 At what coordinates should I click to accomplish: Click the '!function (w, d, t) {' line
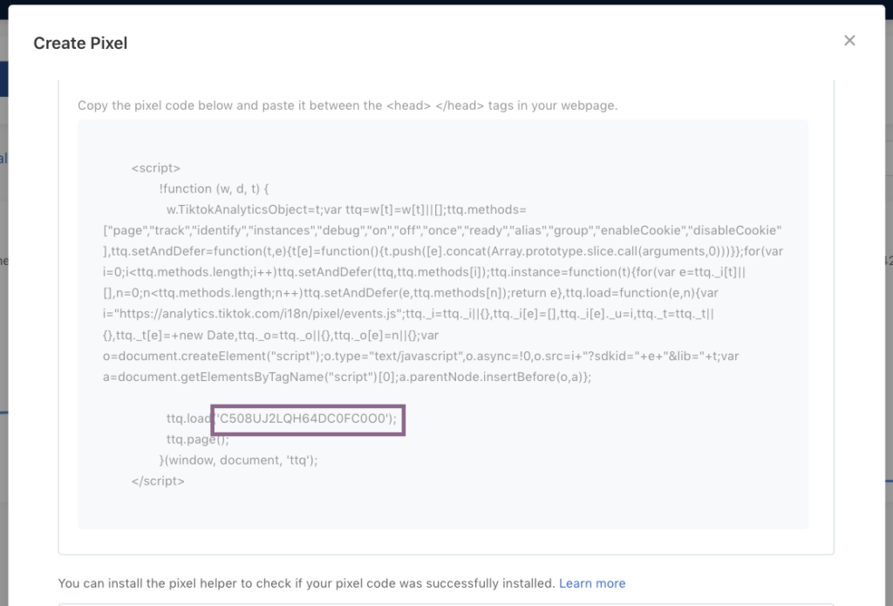pos(215,188)
